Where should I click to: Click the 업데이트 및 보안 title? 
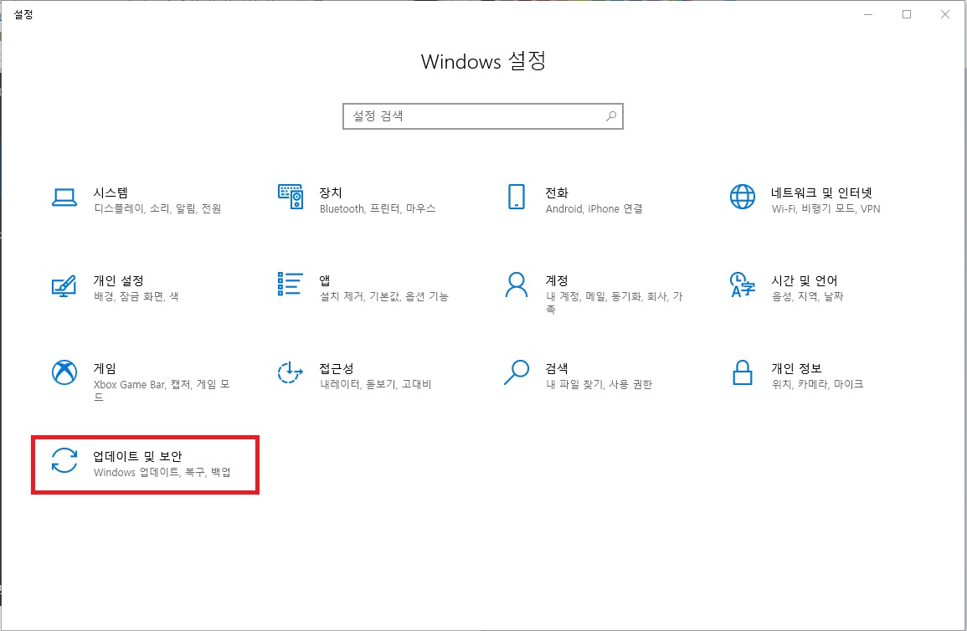[137, 457]
